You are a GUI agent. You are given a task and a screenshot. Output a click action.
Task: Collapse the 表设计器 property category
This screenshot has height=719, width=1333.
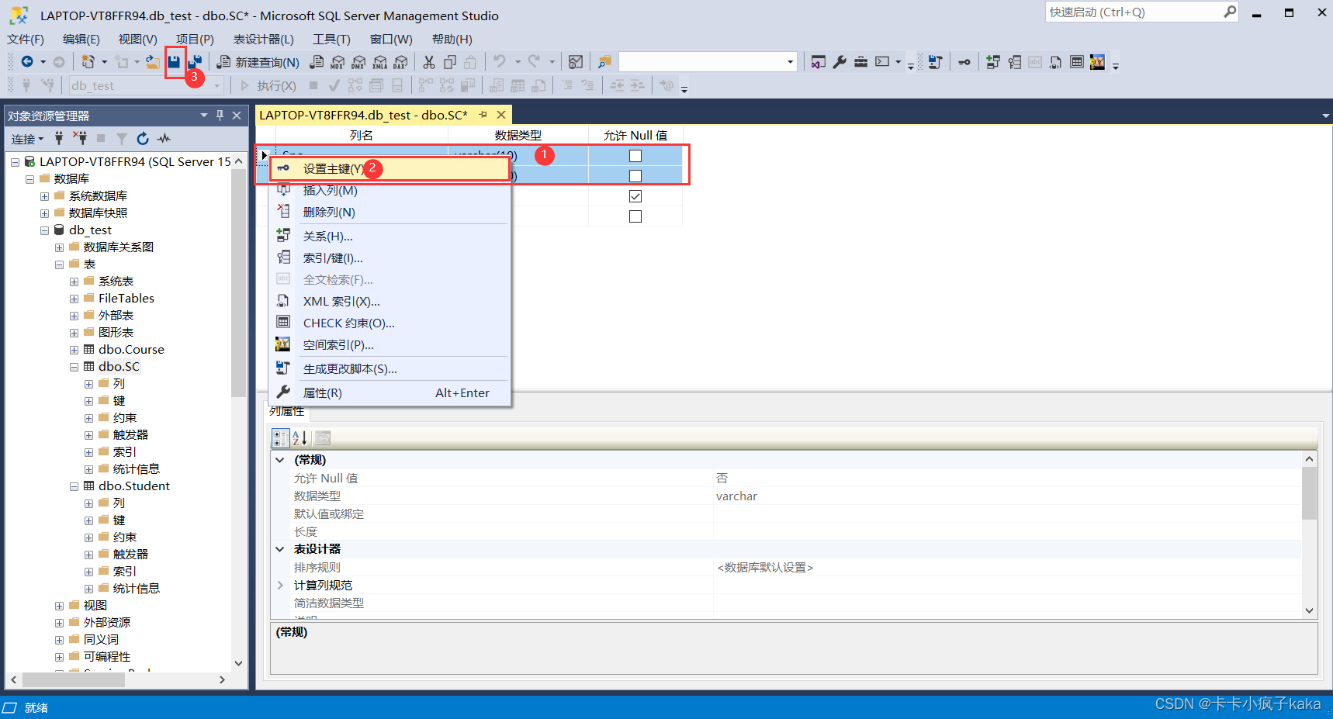click(x=280, y=549)
